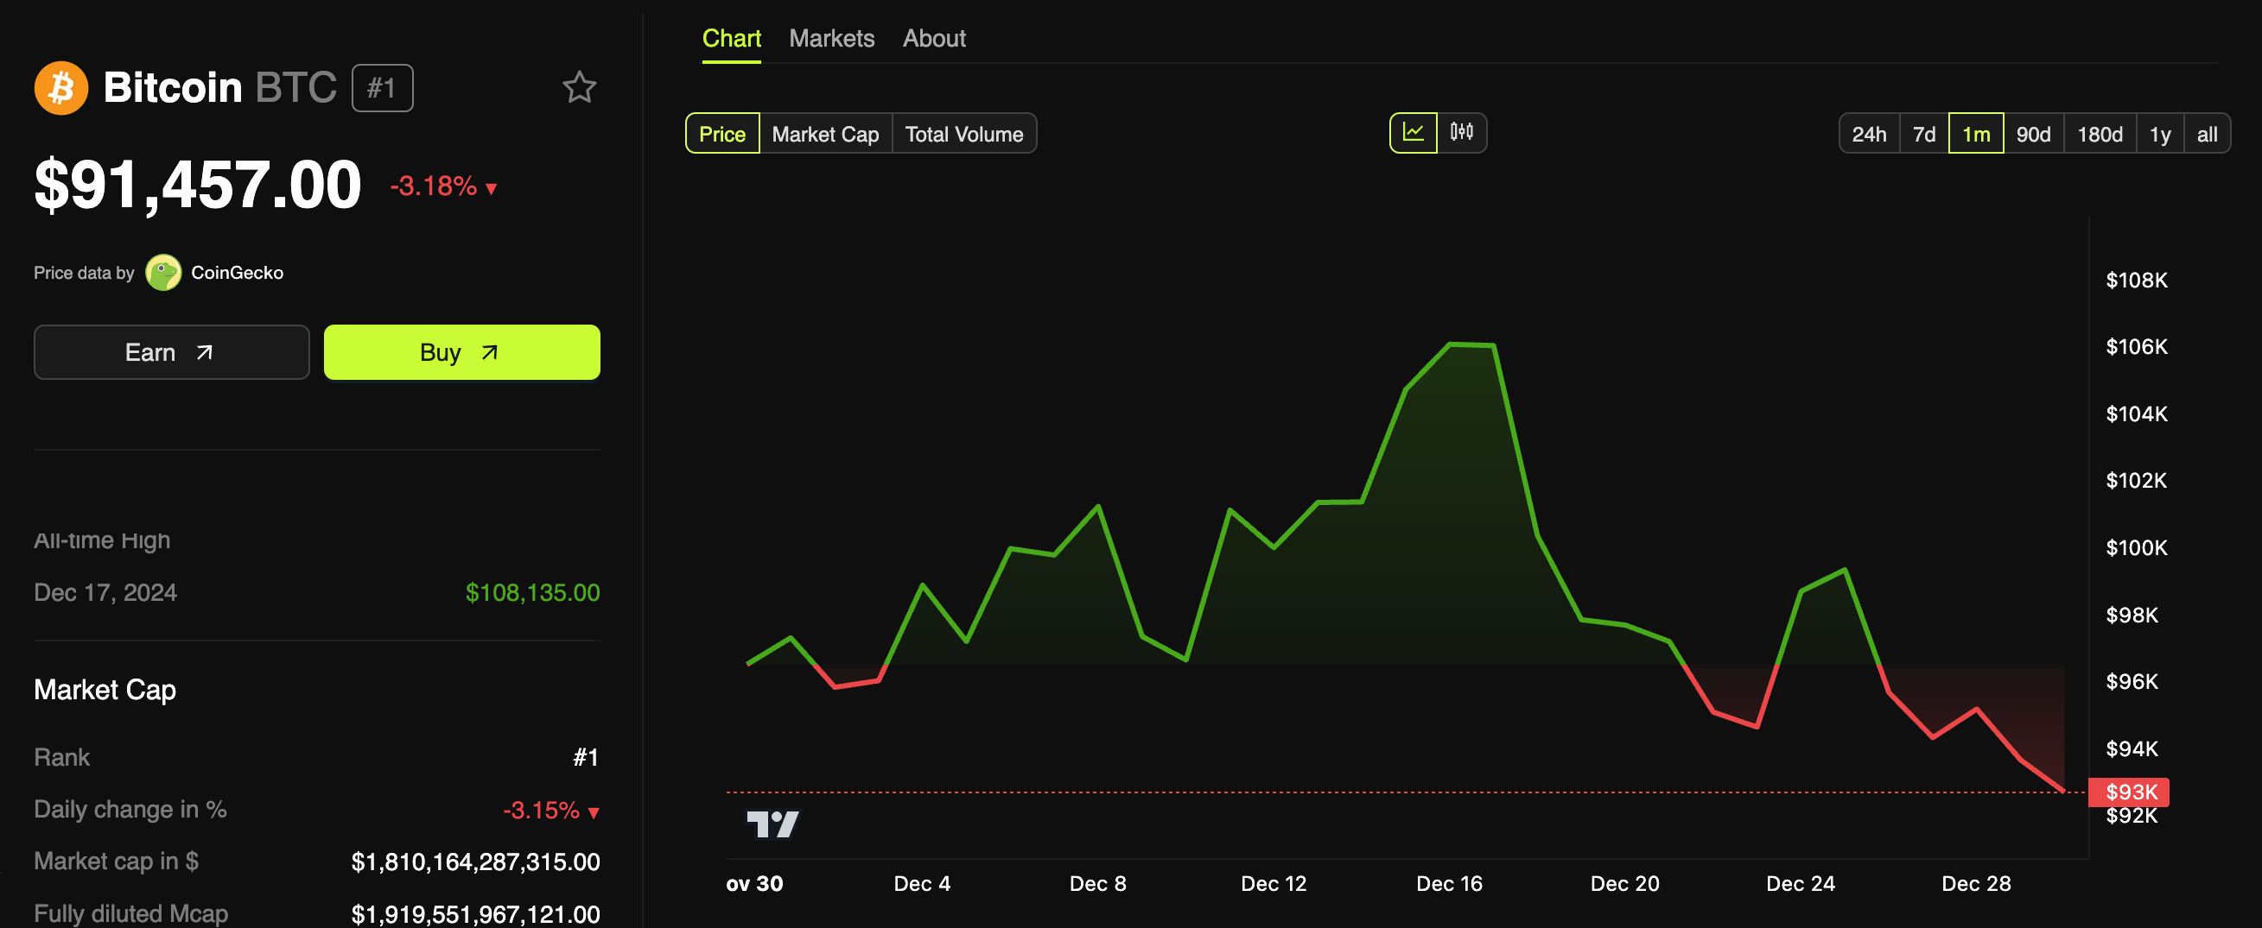This screenshot has height=928, width=2262.
Task: Click the Bitcoin logo icon
Action: pos(60,88)
